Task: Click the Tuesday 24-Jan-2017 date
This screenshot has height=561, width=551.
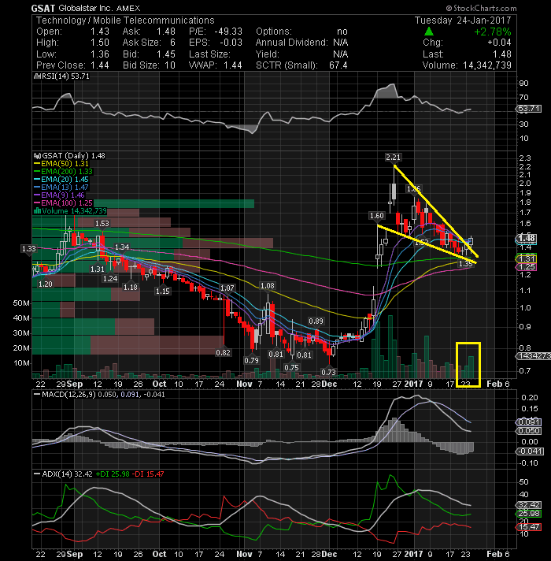Action: [x=463, y=20]
